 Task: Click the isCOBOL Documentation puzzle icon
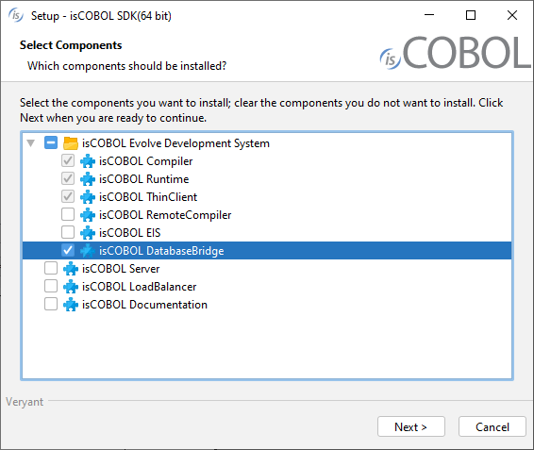pos(71,305)
